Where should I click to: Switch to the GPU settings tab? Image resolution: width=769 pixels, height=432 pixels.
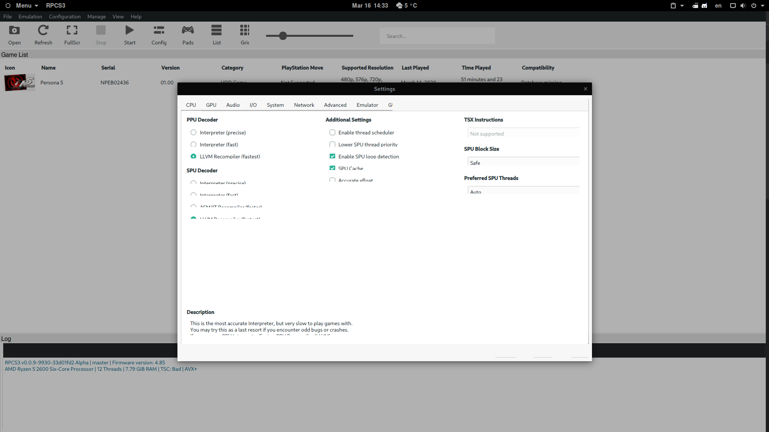pos(211,105)
